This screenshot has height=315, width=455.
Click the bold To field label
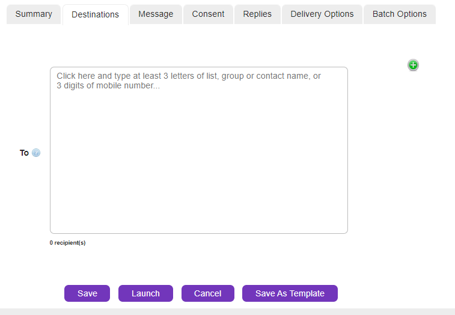pyautogui.click(x=24, y=153)
